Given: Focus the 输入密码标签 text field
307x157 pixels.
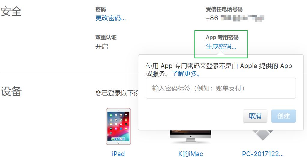Looking at the screenshot, I should [221, 88].
